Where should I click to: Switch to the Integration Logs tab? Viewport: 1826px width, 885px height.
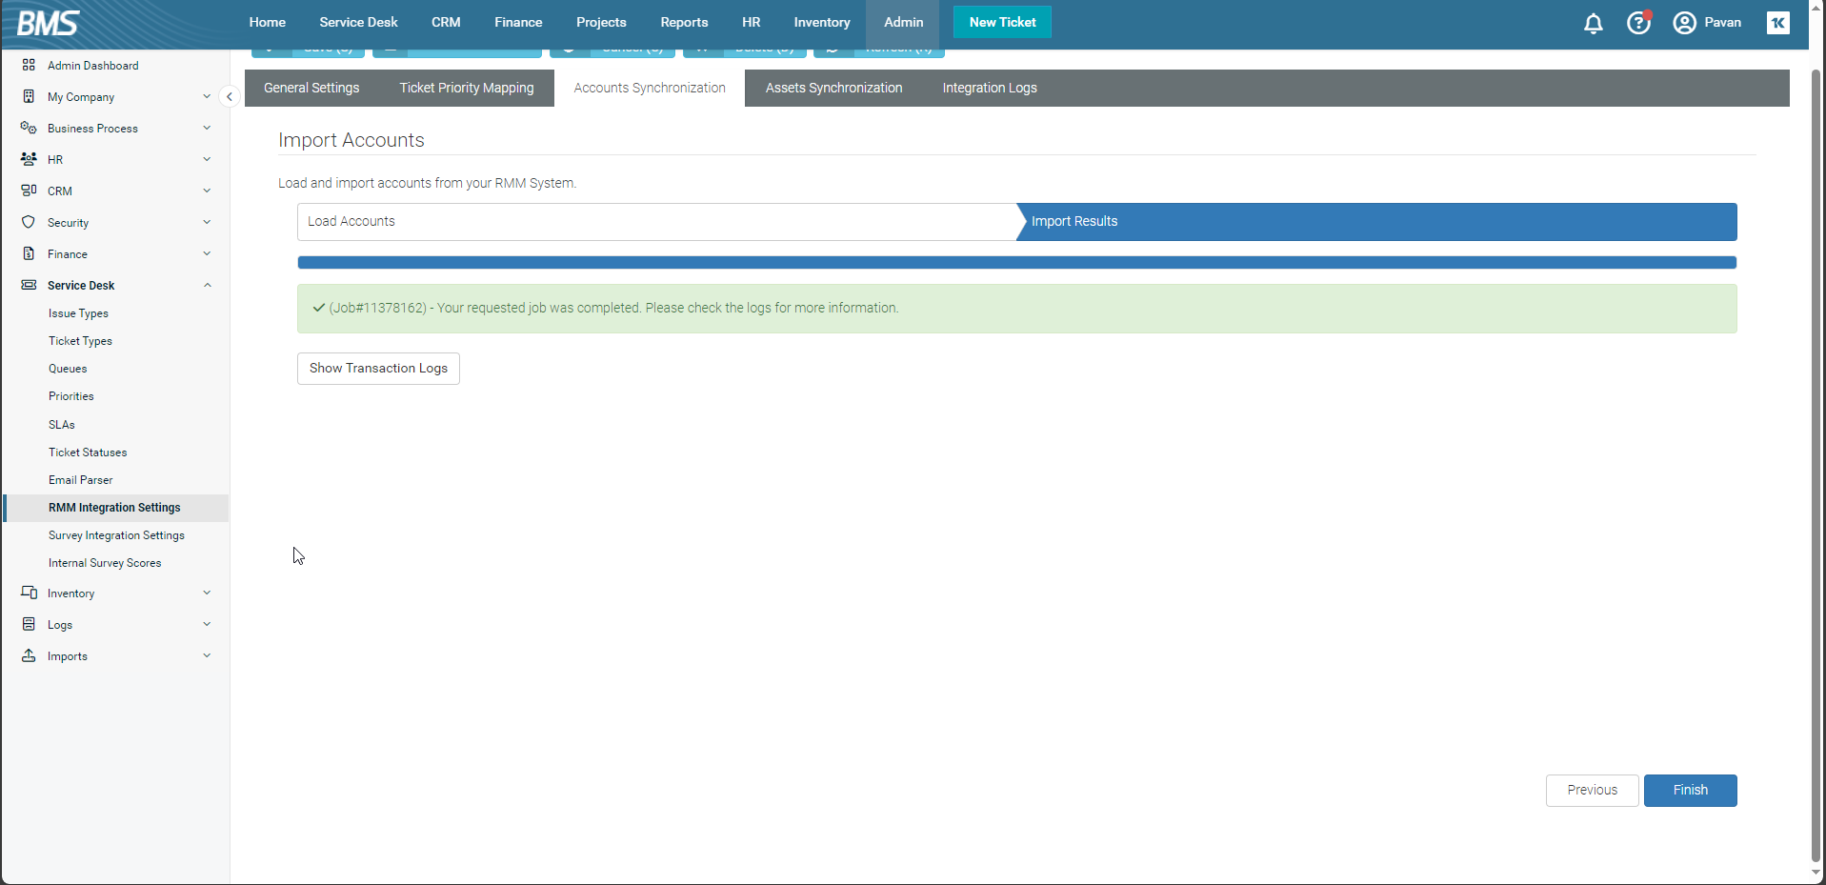coord(989,88)
